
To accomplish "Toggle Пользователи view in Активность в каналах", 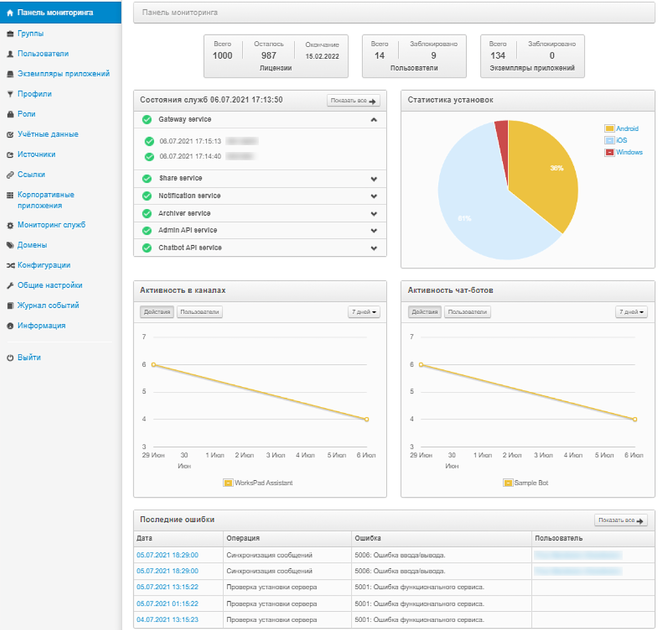I will [199, 312].
